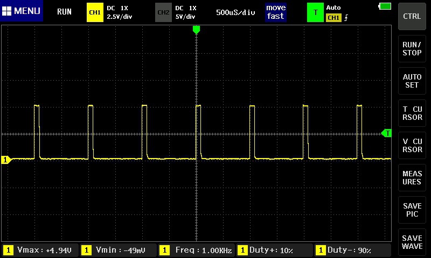Open the green T trigger badge

[315, 12]
